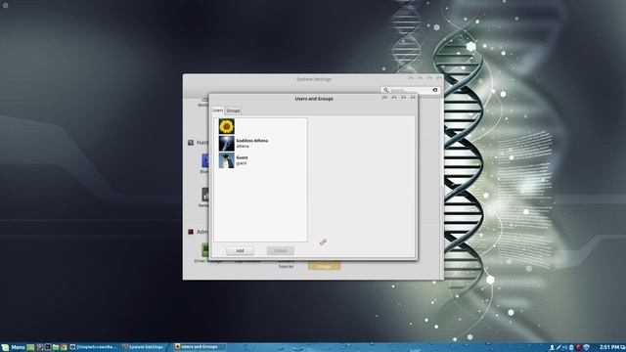
Task: Click the shield update manager tray icon
Action: click(587, 348)
